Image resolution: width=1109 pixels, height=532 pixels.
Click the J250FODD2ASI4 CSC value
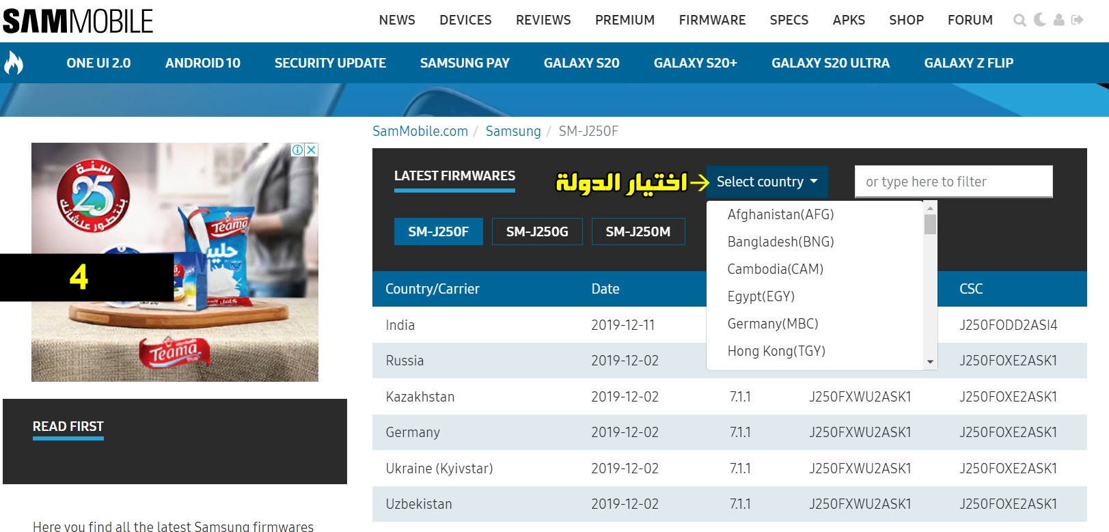(x=1008, y=325)
